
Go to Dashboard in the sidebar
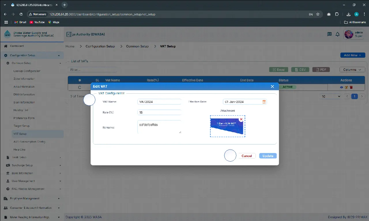tap(17, 46)
